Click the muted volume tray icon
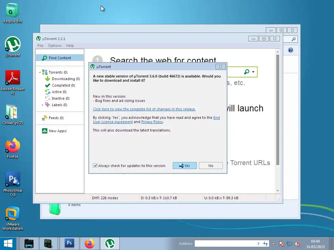 click(297, 243)
